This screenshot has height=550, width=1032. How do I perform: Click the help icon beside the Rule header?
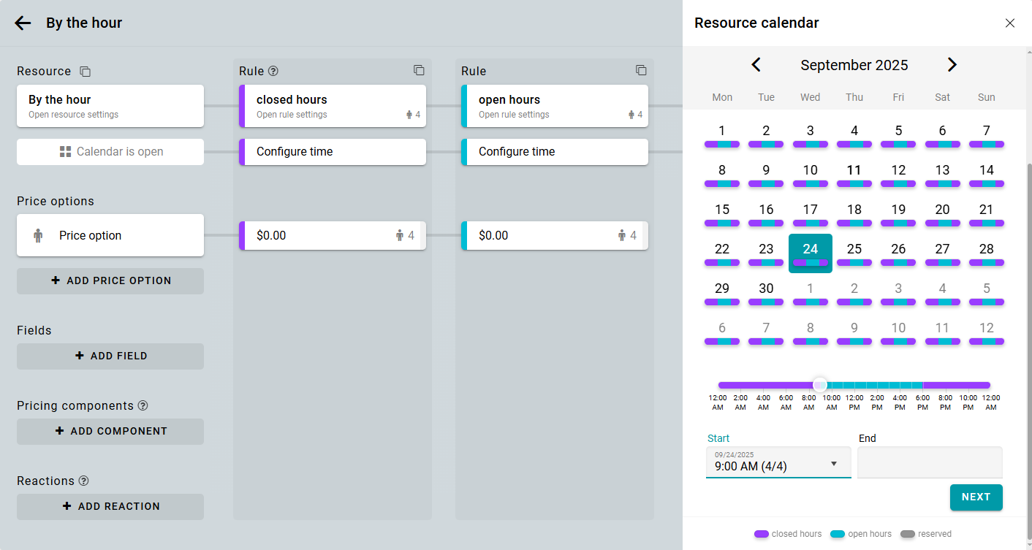[273, 72]
